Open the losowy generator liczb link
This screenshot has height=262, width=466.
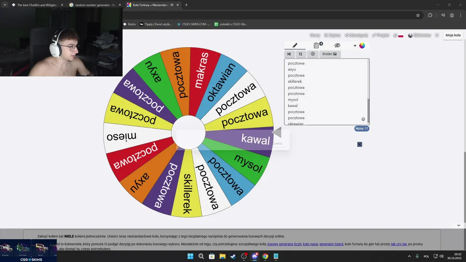click(x=284, y=244)
